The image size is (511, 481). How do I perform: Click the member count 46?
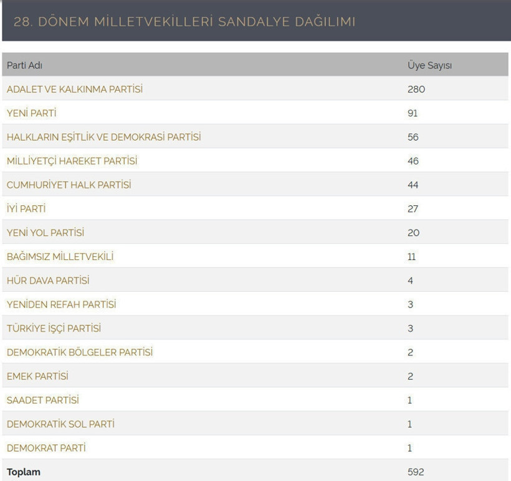pyautogui.click(x=413, y=161)
